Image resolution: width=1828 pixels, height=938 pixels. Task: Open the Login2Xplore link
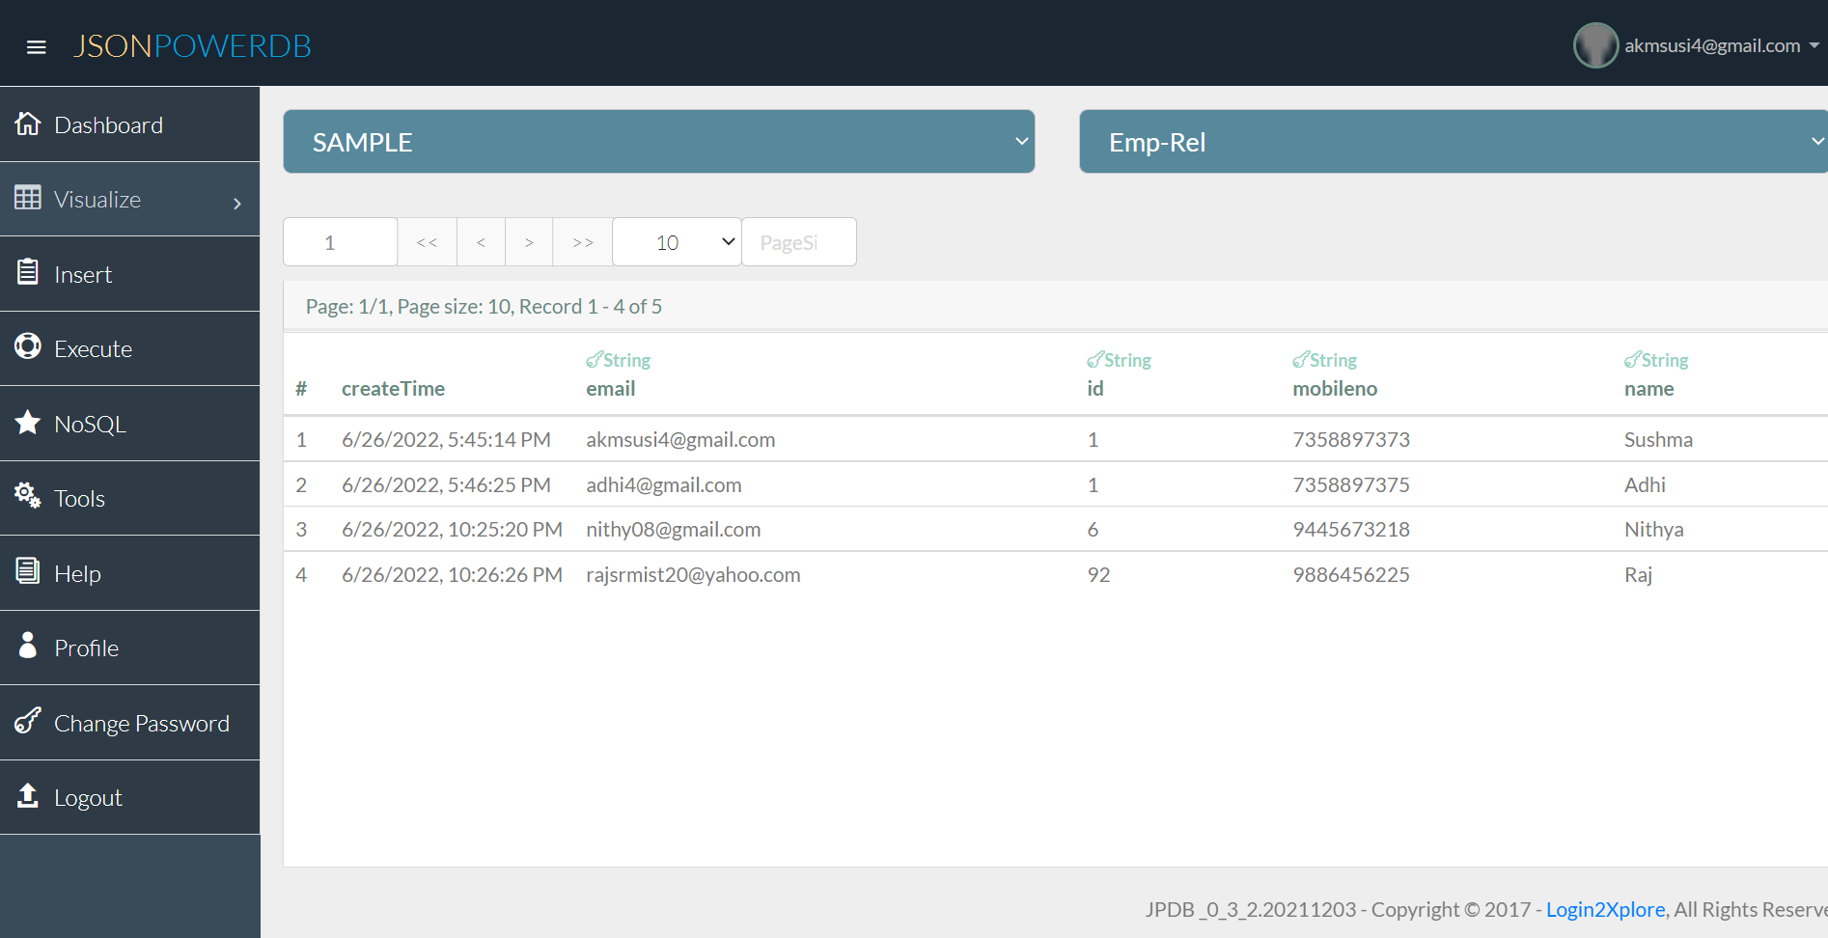[1605, 908]
